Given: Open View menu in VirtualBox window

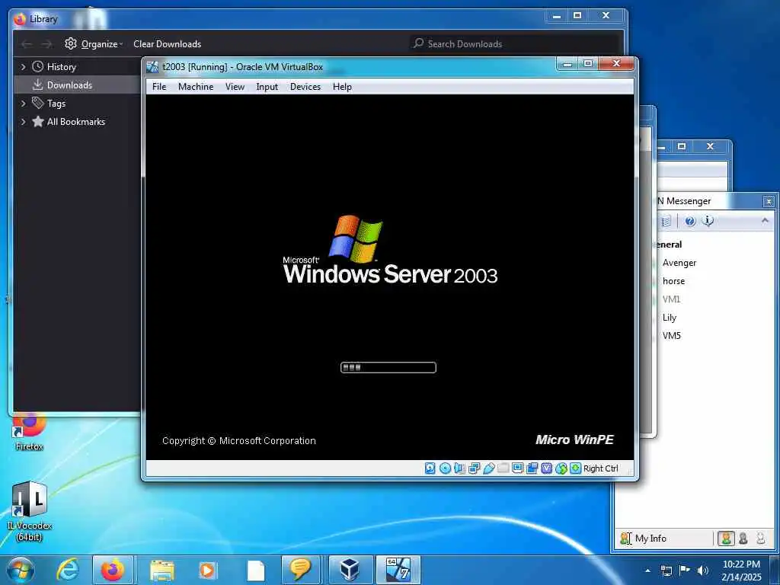Looking at the screenshot, I should point(235,87).
